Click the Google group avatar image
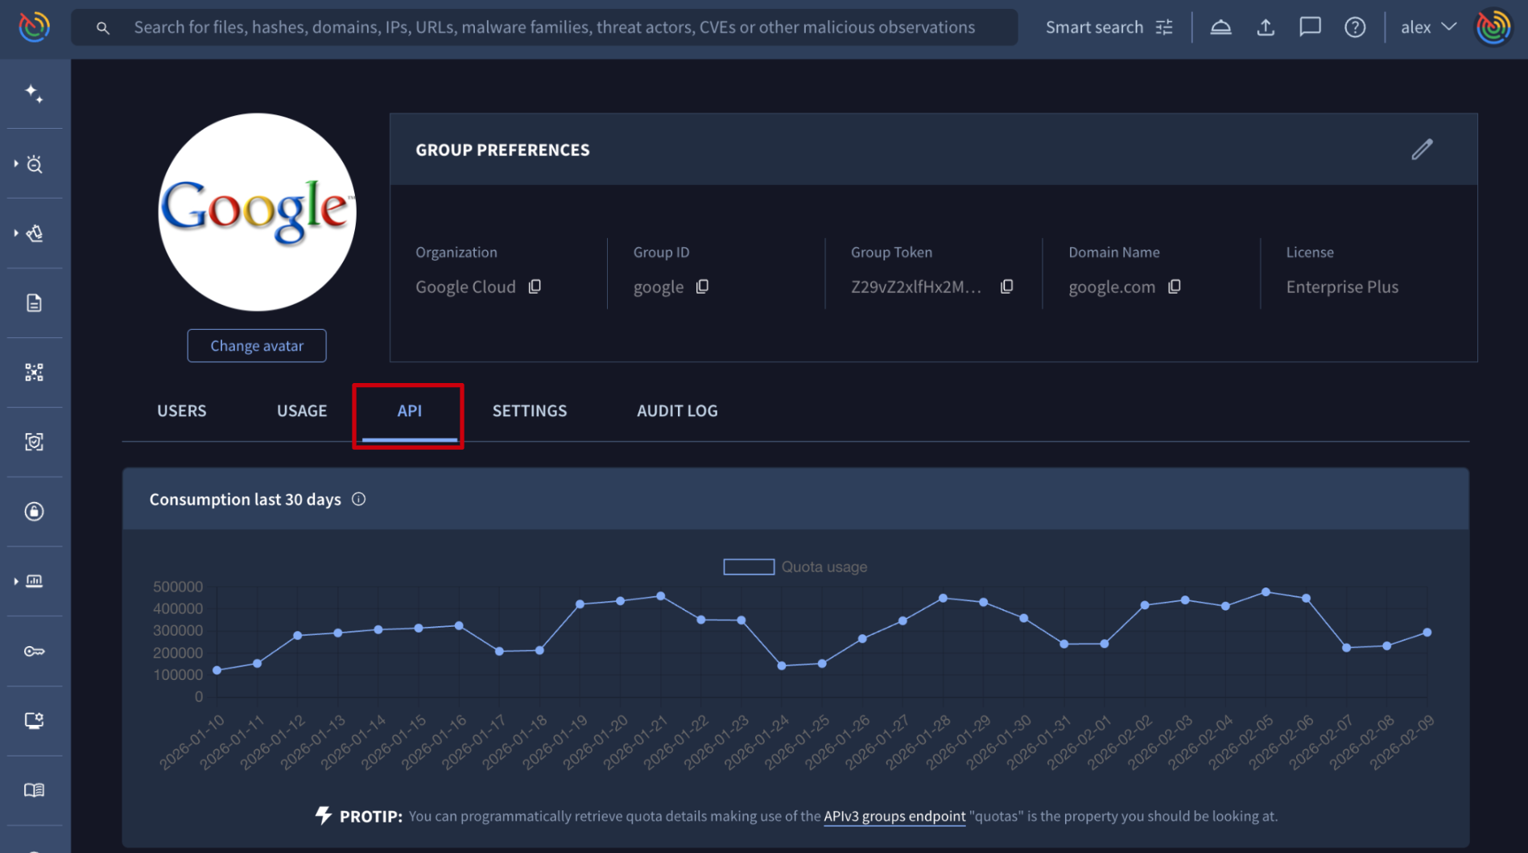 [257, 212]
